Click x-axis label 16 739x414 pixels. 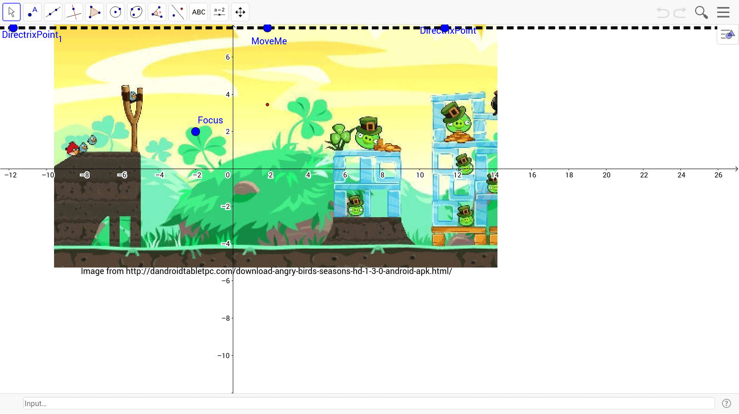tap(532, 175)
